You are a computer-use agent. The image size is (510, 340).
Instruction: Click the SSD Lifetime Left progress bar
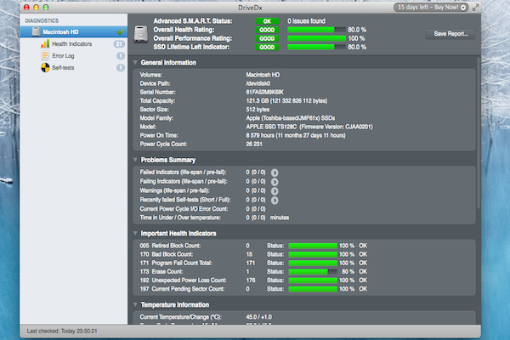coord(316,48)
